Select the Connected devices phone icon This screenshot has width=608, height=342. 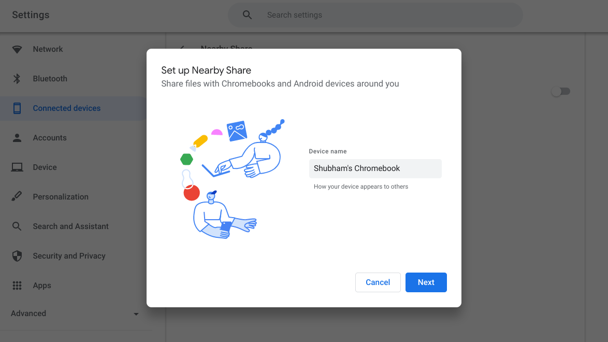click(17, 108)
